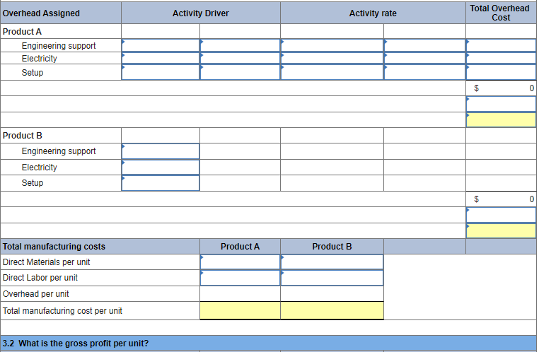Click the Direct Materials per unit label
The width and height of the screenshot is (539, 352).
[46, 262]
